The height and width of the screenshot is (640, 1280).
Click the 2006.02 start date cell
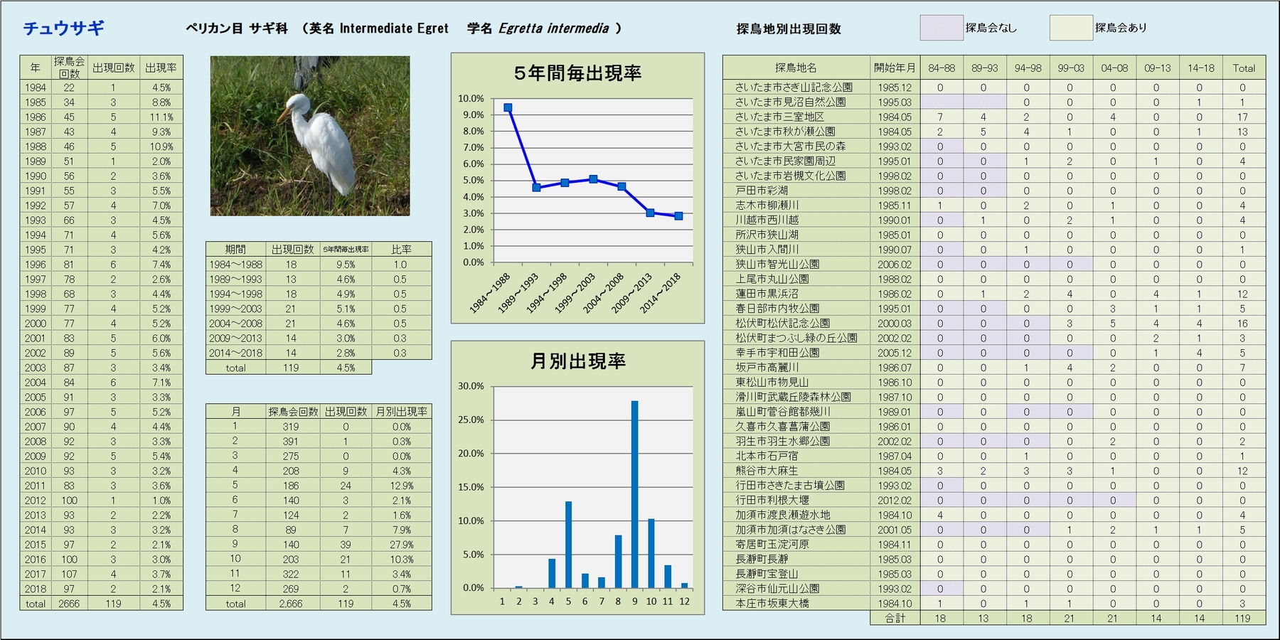(895, 265)
